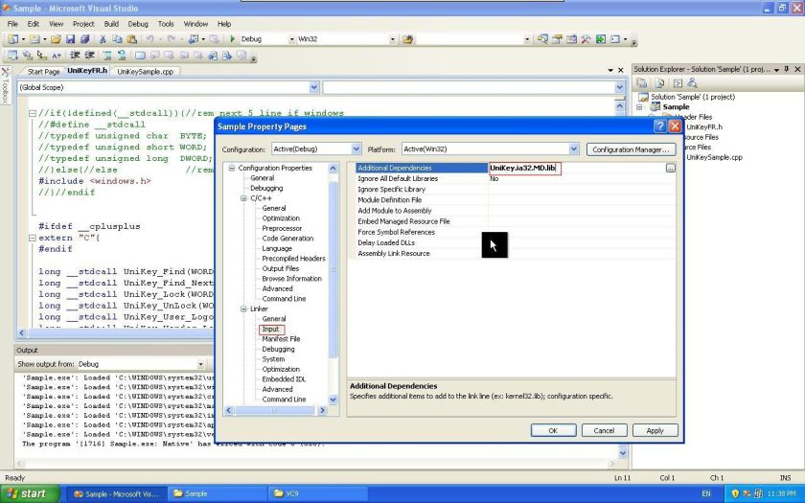Click the New Project toolbar icon
Image resolution: width=805 pixels, height=503 pixels.
12,39
